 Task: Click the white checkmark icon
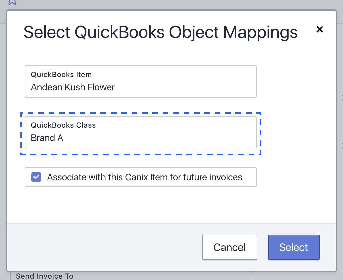36,177
